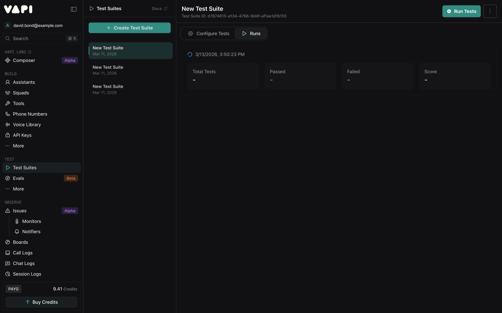The width and height of the screenshot is (502, 313).
Task: Open Evals page
Action: tap(41, 178)
